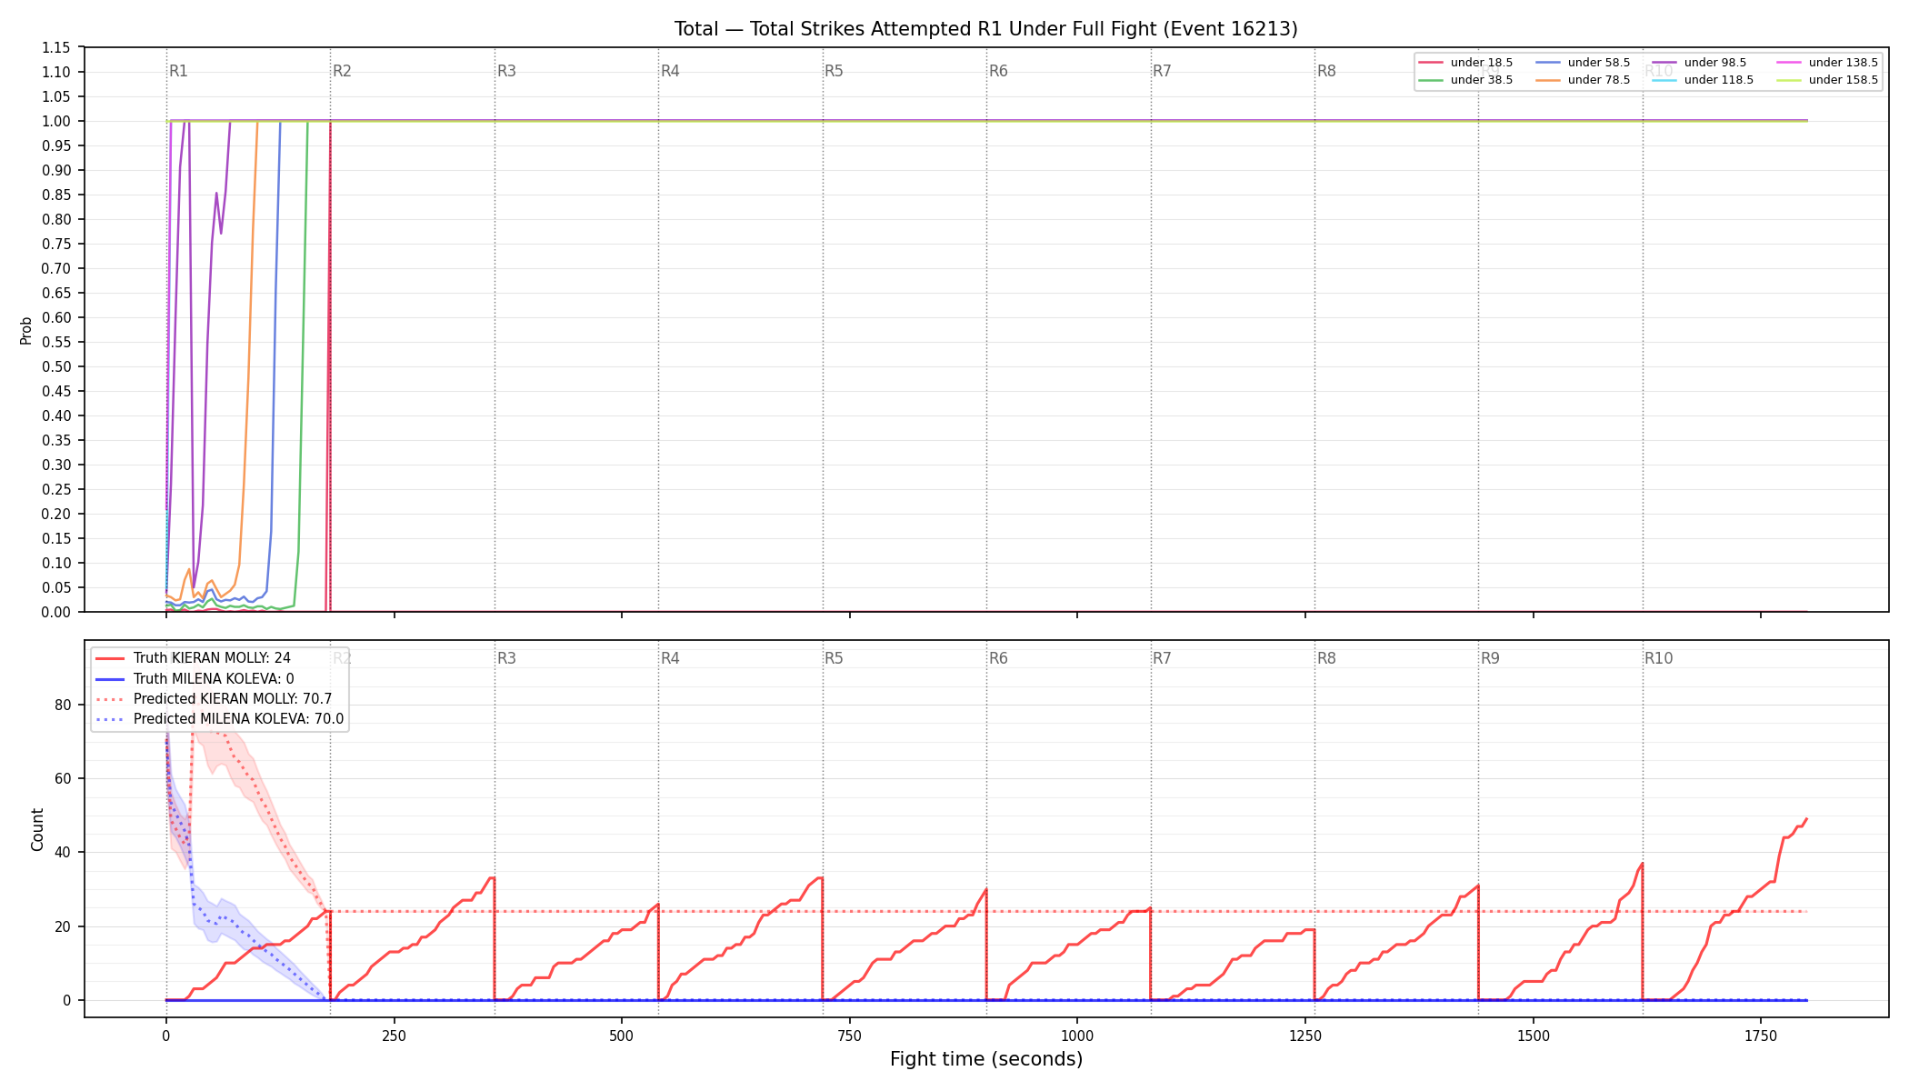Click the 'Fight time (seconds)' axis label
This screenshot has height=1091, width=1909.
(986, 1059)
